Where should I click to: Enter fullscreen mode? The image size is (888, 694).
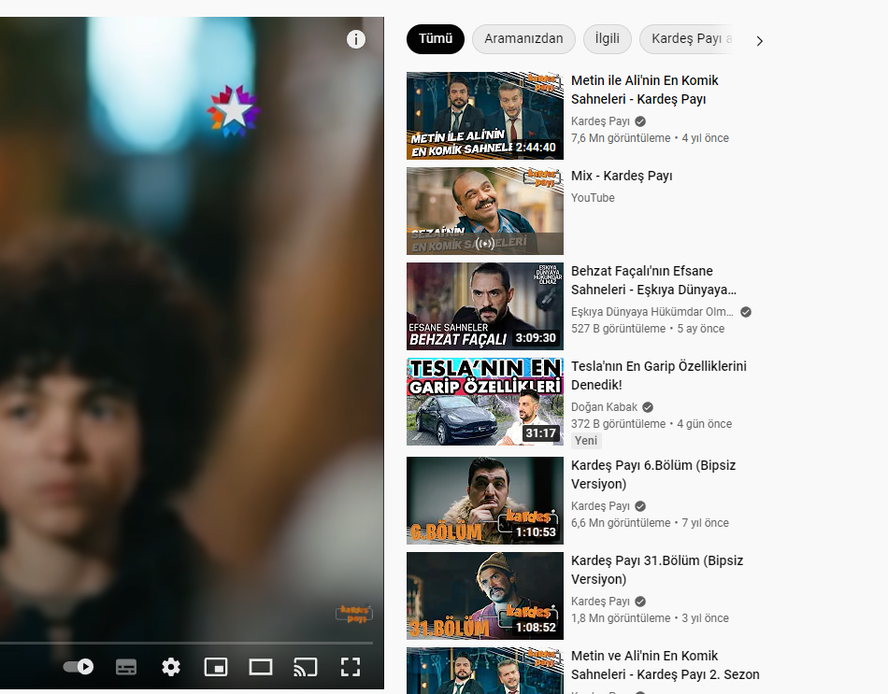[x=351, y=667]
